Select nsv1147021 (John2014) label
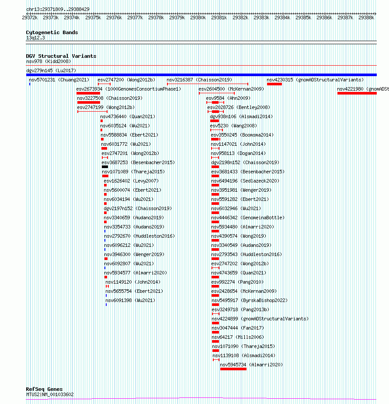Viewport: 389px width, 404px height. pos(238,144)
